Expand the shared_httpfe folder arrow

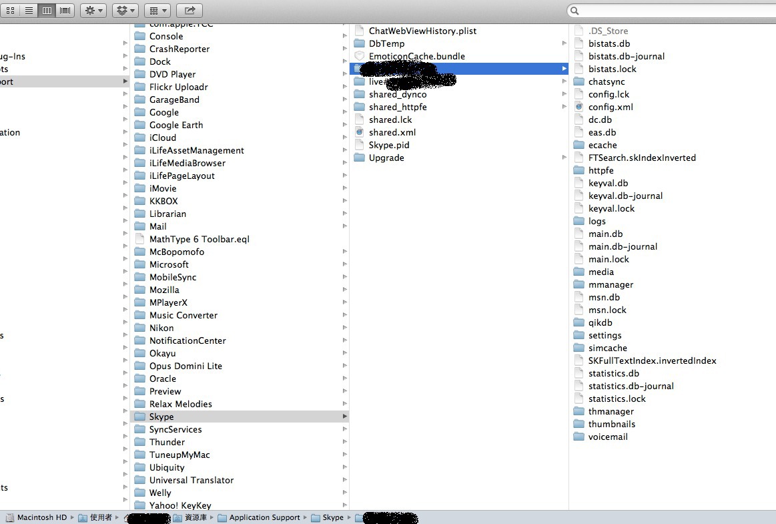click(564, 107)
